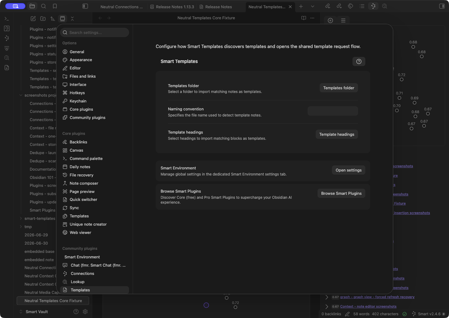Viewport: 449px width, 318px height.
Task: Click the new tab plus icon
Action: point(301,6)
